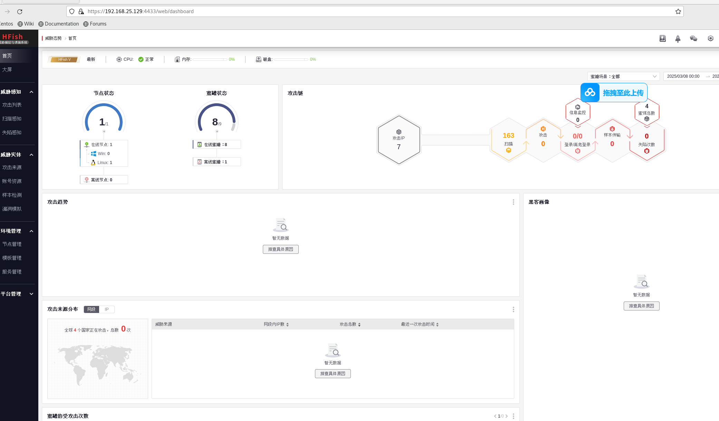Navigate to 节点管理 in the sidebar

coord(11,244)
